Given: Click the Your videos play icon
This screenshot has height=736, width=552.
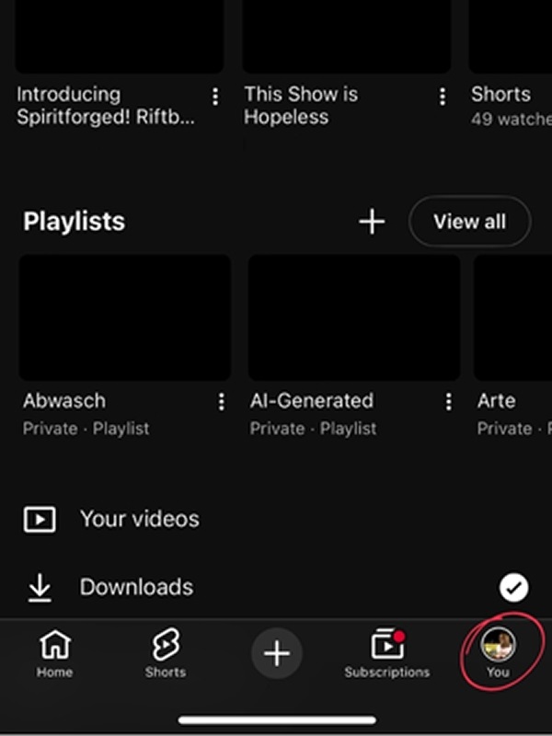Looking at the screenshot, I should pos(40,520).
